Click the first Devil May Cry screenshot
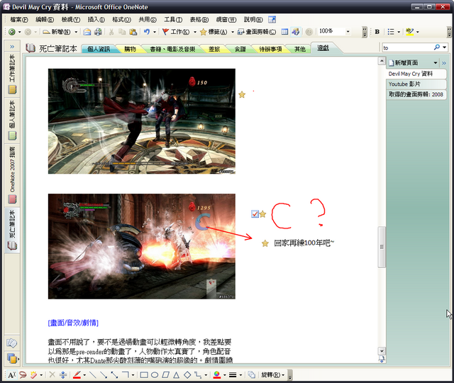 point(142,121)
